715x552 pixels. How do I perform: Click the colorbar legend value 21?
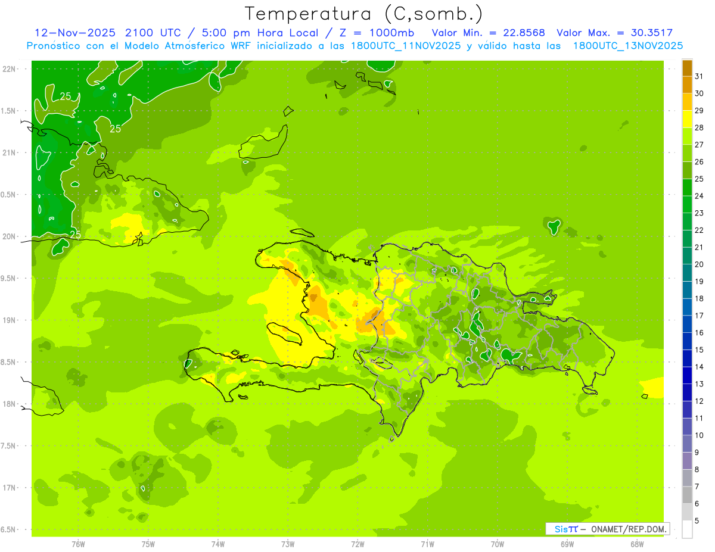[x=699, y=248]
